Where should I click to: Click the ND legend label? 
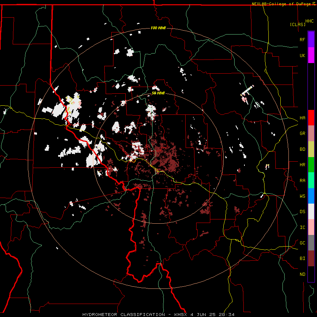coord(303,274)
